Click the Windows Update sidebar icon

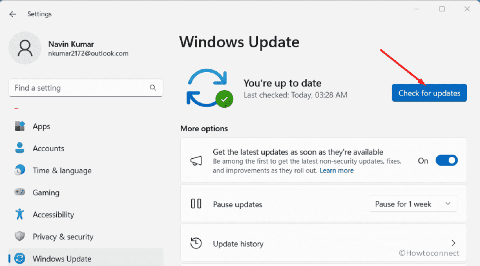pos(20,259)
